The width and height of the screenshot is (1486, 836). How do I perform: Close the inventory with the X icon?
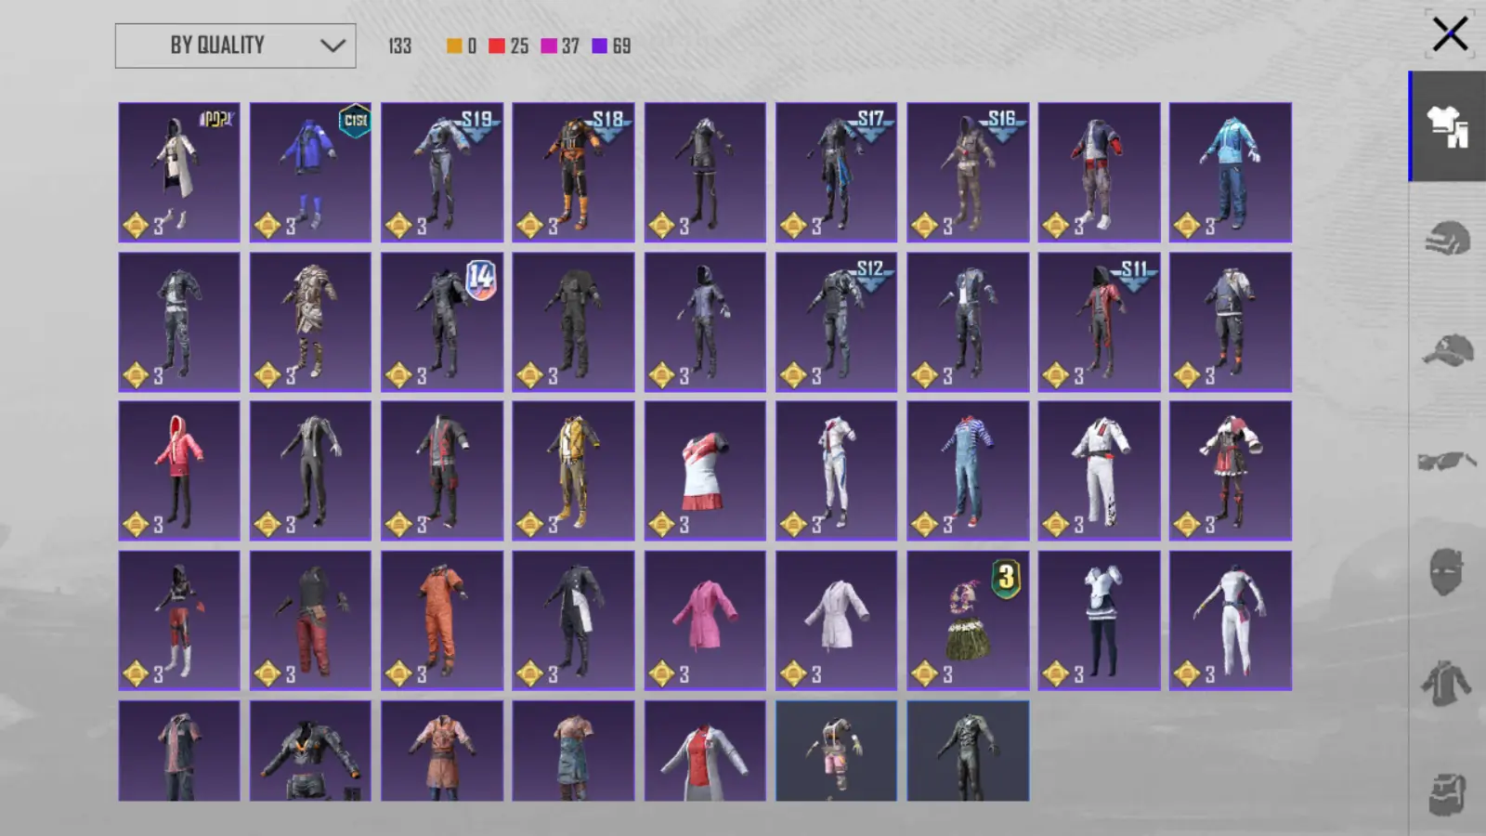(x=1450, y=34)
